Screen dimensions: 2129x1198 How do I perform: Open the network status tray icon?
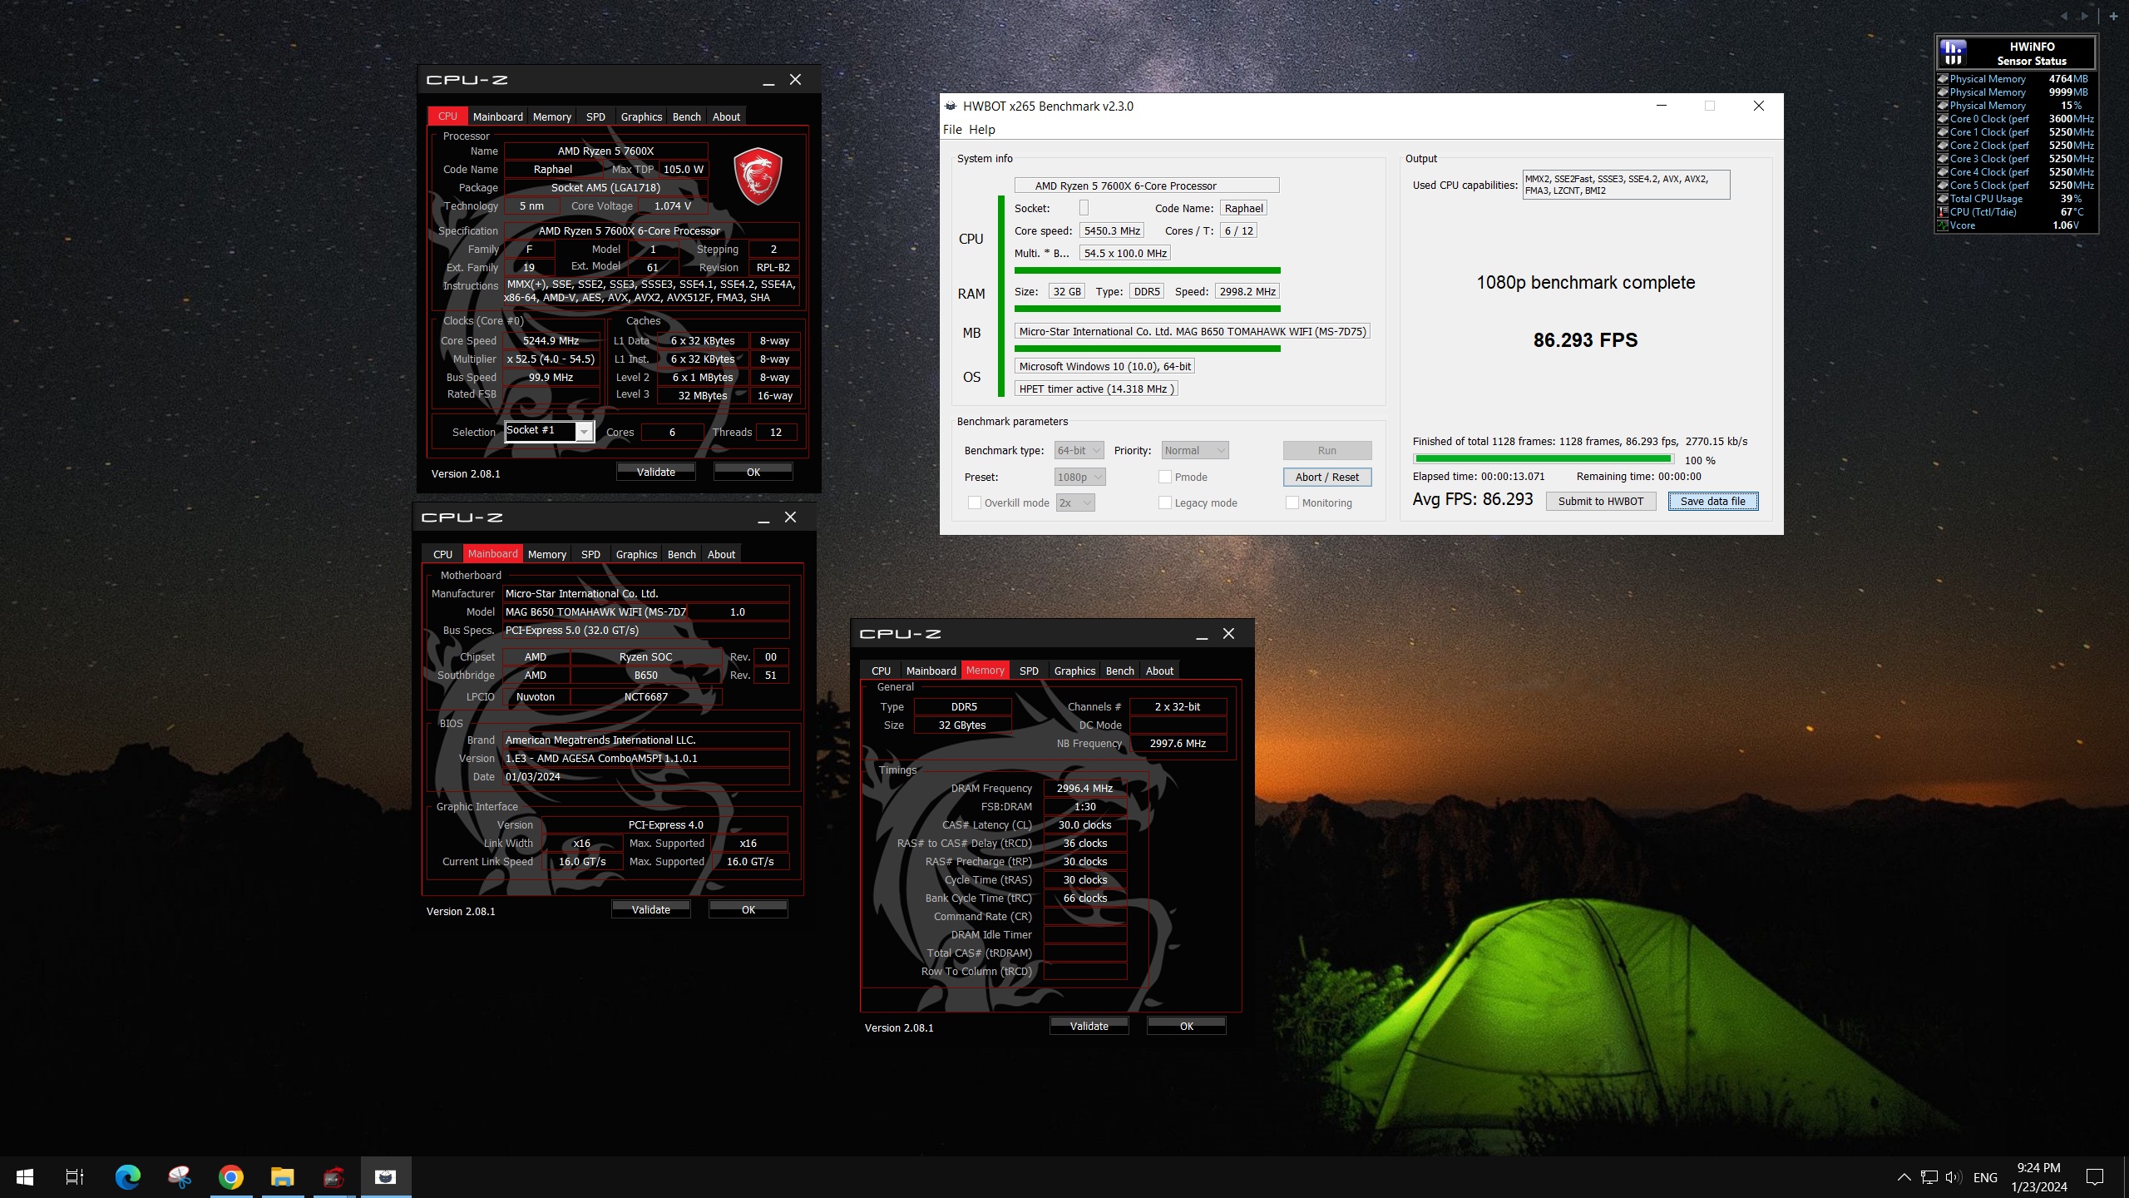tap(1929, 1177)
